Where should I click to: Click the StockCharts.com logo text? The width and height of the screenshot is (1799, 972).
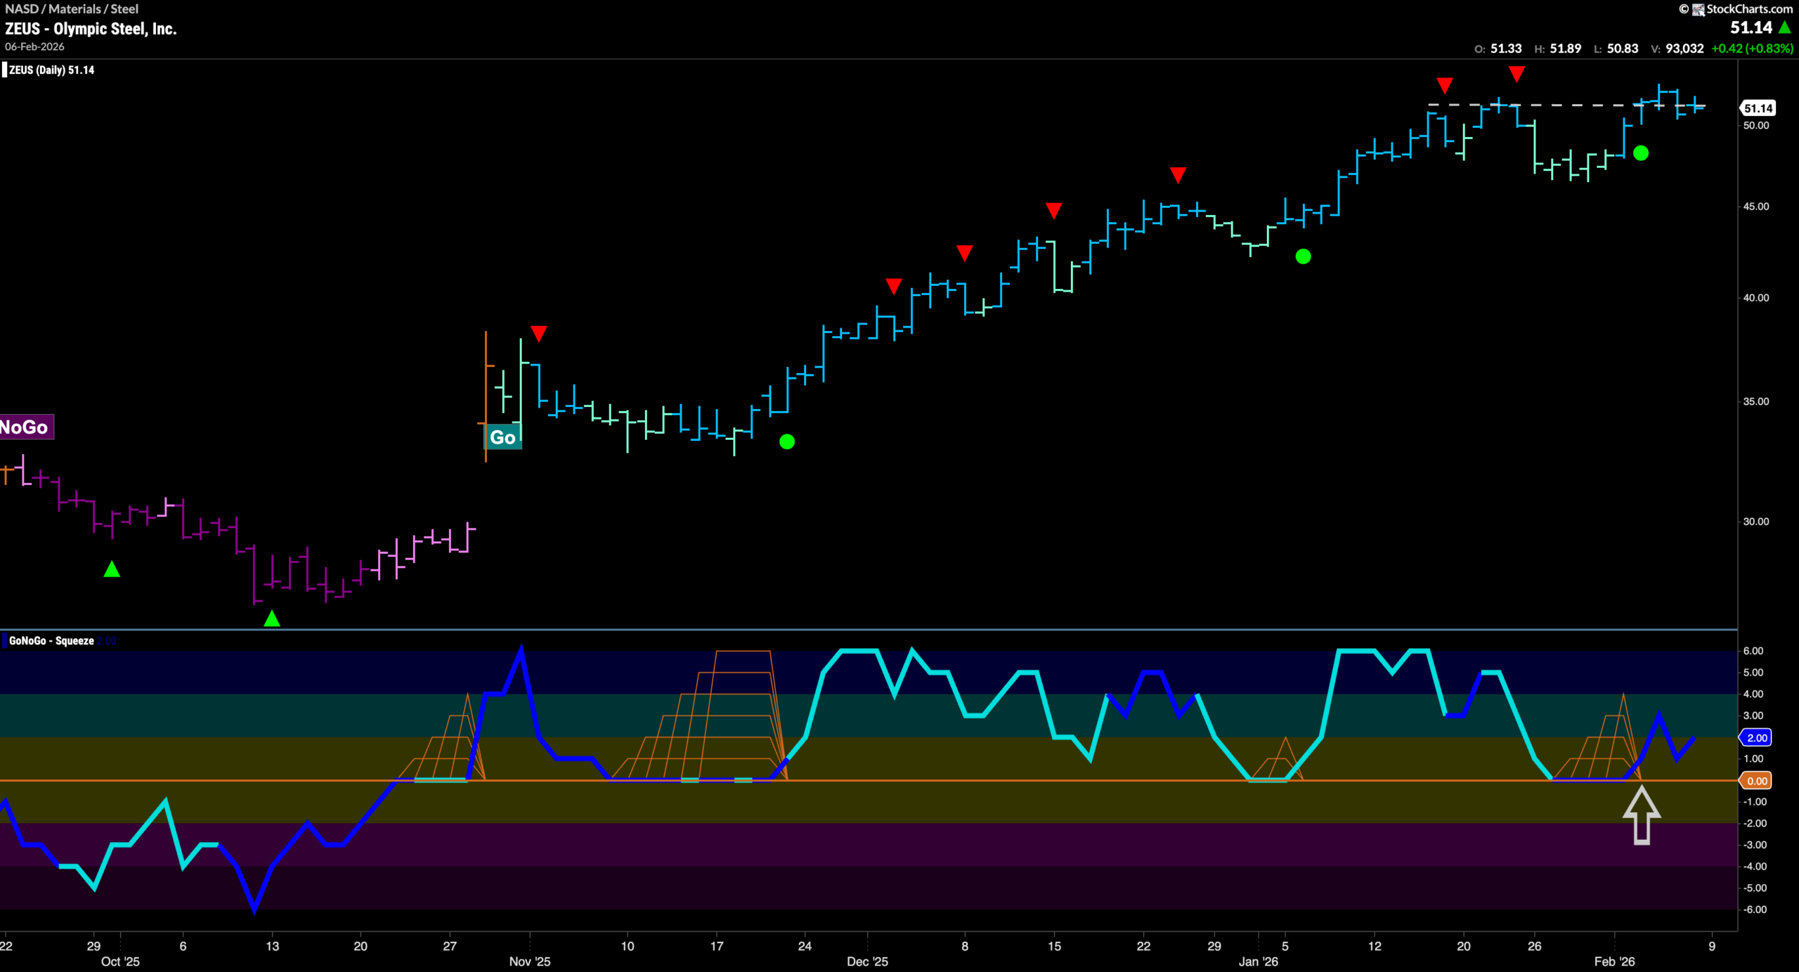1749,9
